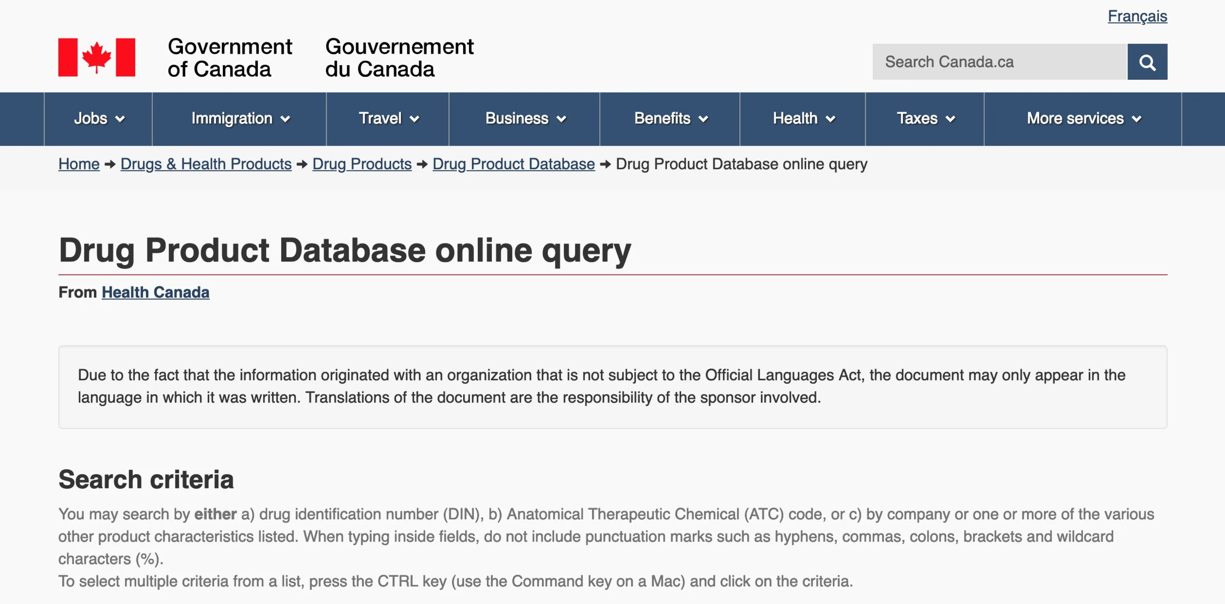Open the Benefits navigation menu

(x=670, y=119)
